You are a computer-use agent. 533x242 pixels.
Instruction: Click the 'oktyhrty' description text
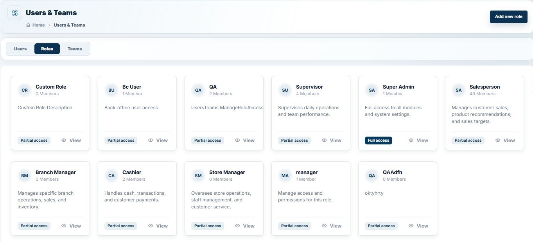[x=374, y=193]
